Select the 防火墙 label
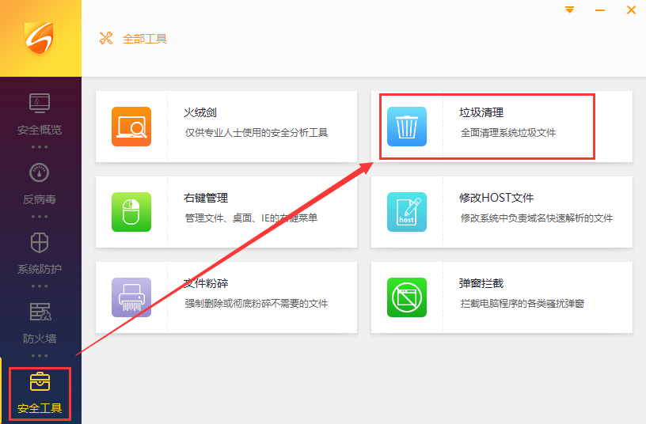The image size is (646, 424). coord(40,339)
